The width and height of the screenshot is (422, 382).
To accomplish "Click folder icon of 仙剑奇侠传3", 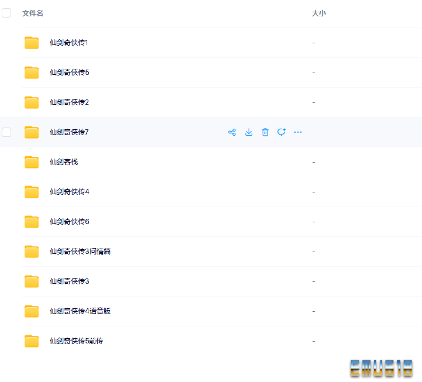I will pos(32,281).
